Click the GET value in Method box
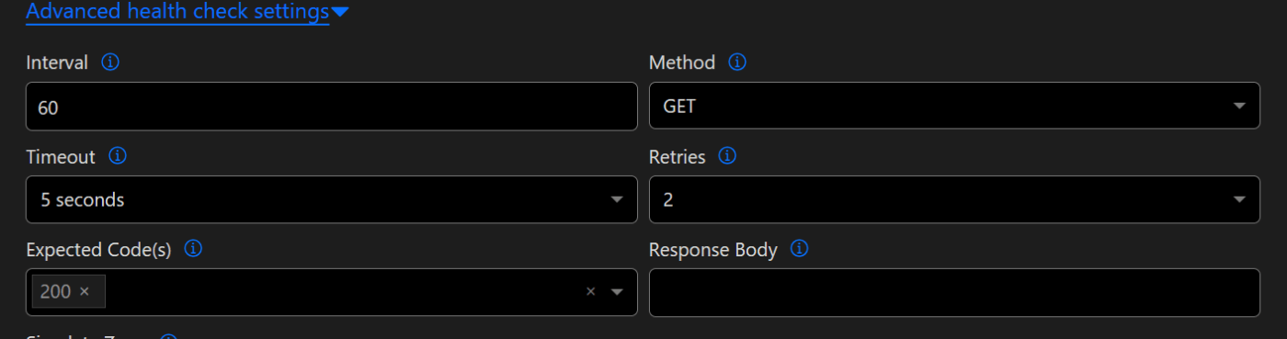 click(679, 106)
